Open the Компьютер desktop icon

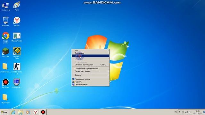click(x=6, y=6)
